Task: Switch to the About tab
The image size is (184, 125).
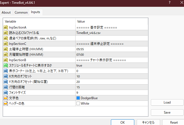Action: (x=6, y=12)
